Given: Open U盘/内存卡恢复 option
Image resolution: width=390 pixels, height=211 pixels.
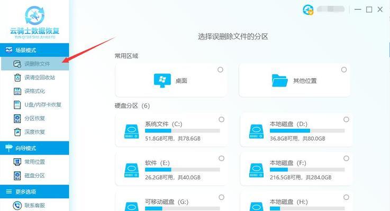Looking at the screenshot, I should [35, 105].
